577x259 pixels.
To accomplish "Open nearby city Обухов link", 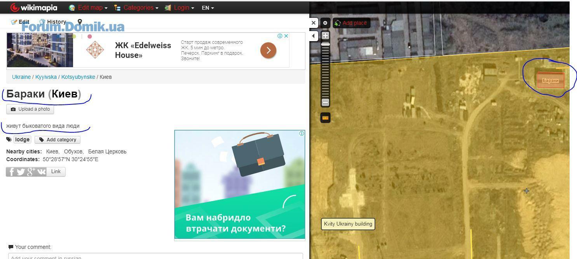I will click(x=73, y=151).
